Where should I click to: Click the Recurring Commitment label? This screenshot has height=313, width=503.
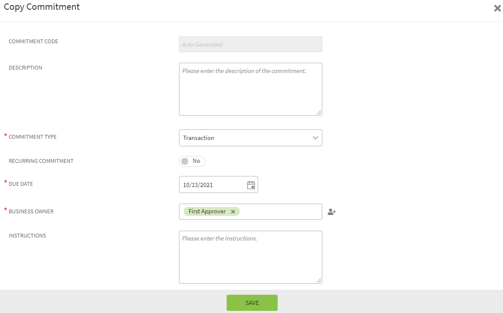(x=41, y=161)
